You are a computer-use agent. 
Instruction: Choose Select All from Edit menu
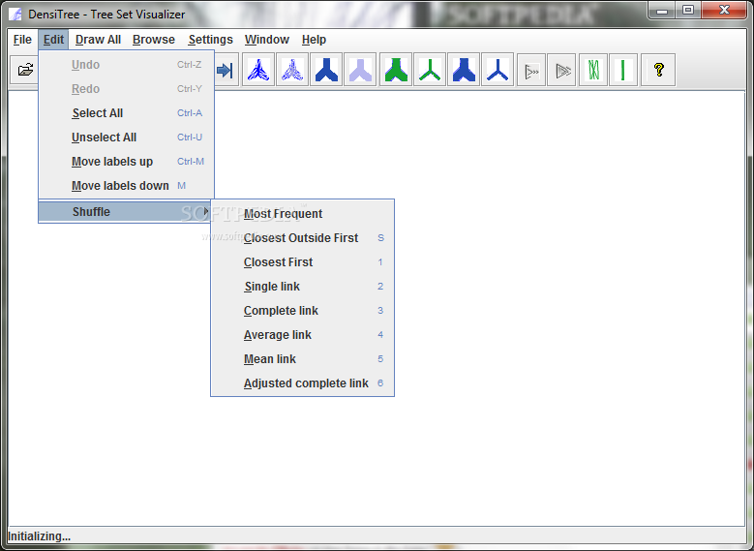(127, 113)
